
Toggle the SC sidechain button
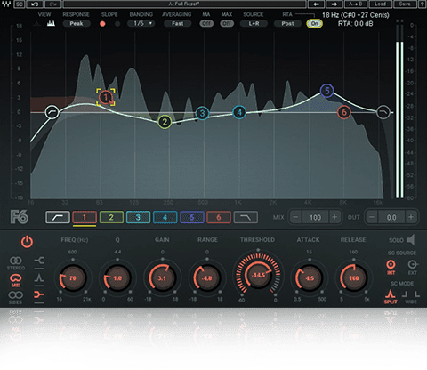(20, 4)
